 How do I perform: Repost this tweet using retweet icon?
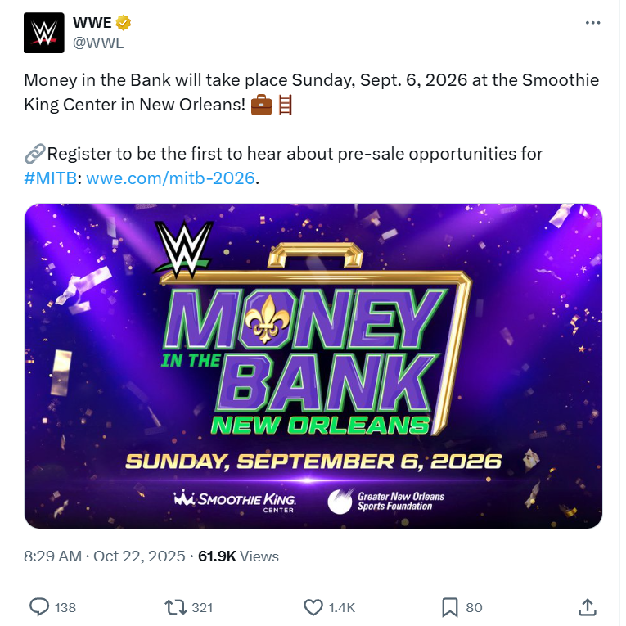[174, 607]
